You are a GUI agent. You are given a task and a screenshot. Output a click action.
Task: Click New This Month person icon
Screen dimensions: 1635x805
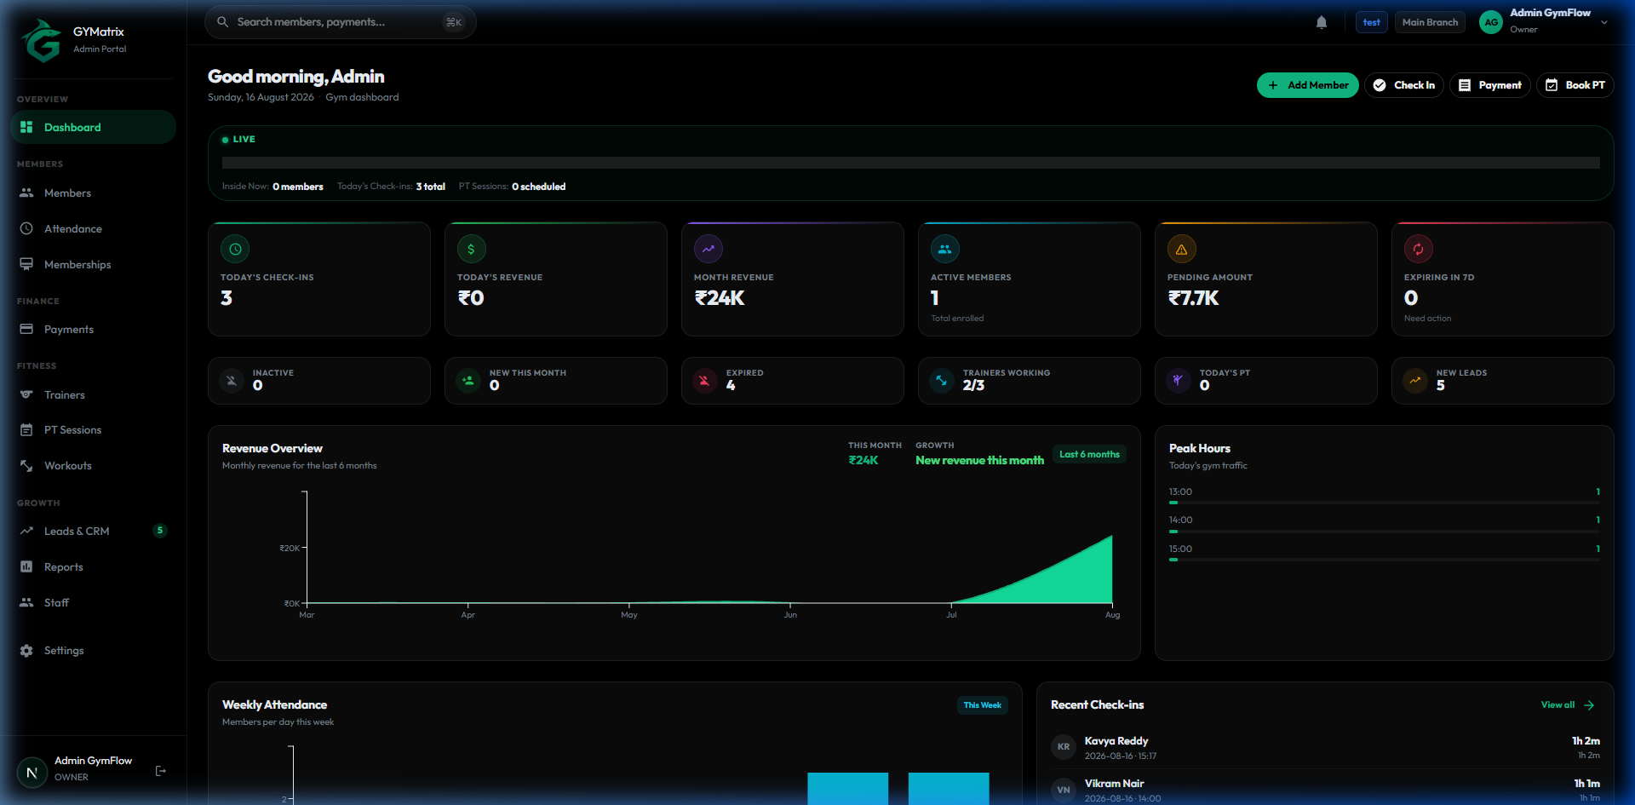(468, 381)
